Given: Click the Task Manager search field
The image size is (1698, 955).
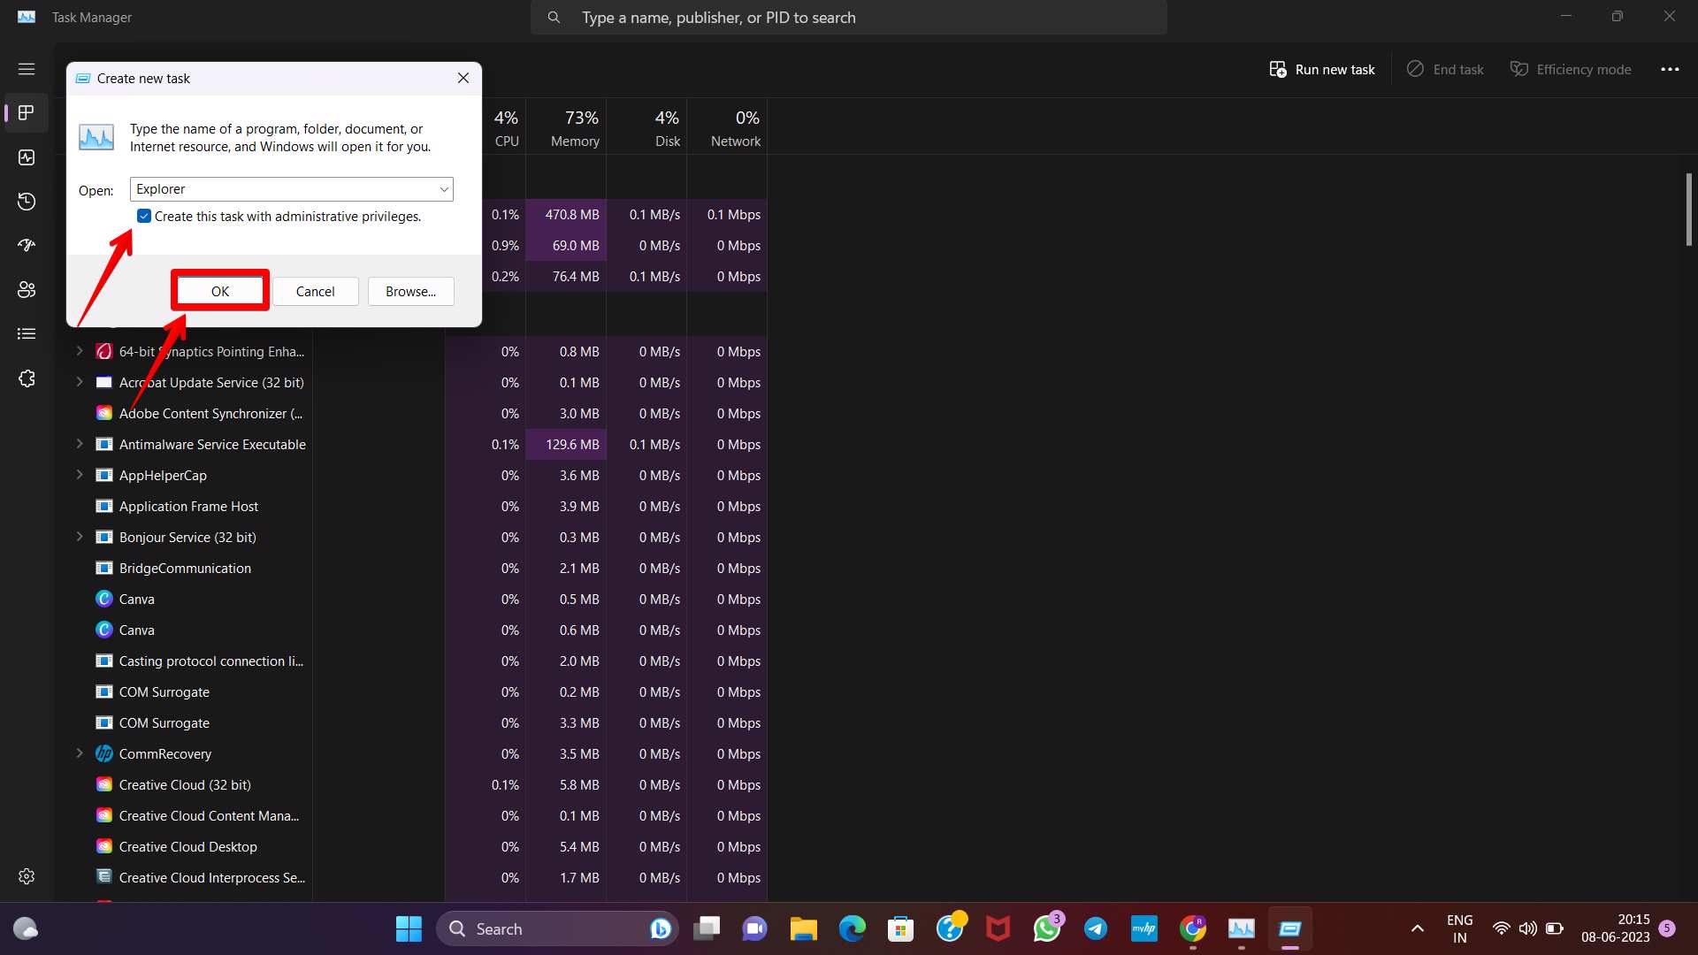Looking at the screenshot, I should [x=849, y=17].
